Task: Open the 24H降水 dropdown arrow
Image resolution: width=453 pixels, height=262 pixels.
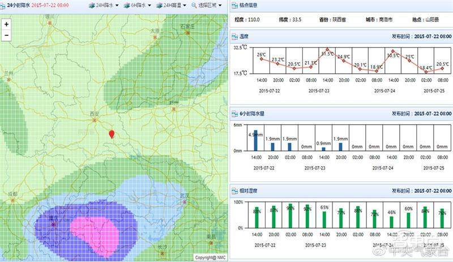Action: point(117,5)
